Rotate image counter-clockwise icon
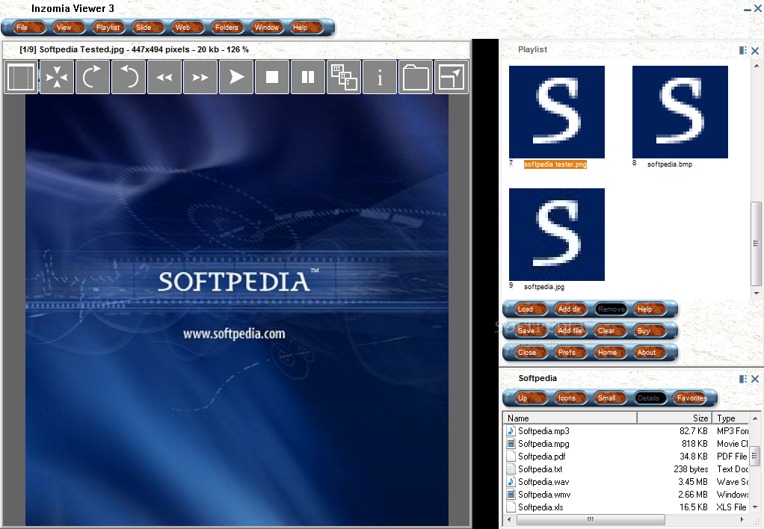 (x=129, y=77)
